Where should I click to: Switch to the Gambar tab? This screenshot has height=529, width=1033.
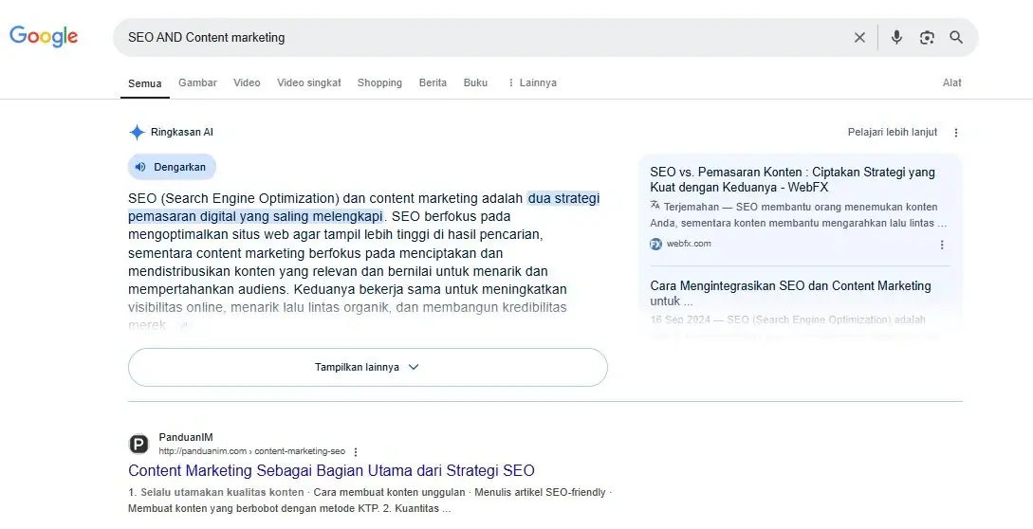click(197, 82)
